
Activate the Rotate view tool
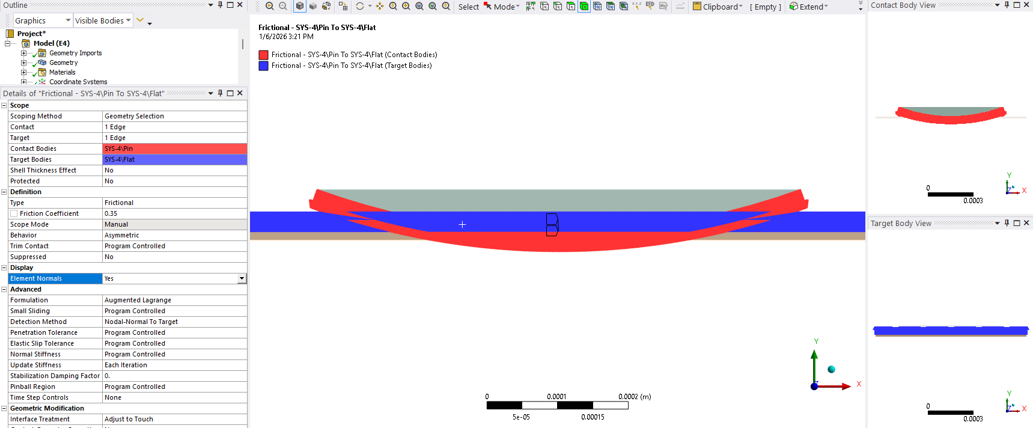(x=360, y=6)
